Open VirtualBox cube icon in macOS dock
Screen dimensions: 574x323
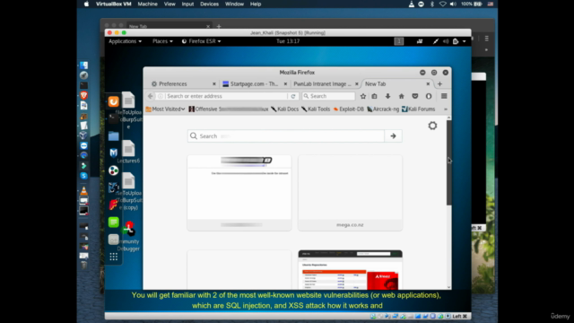[x=83, y=135]
